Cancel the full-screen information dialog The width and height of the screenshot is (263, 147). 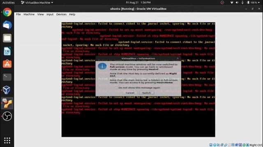click(130, 93)
